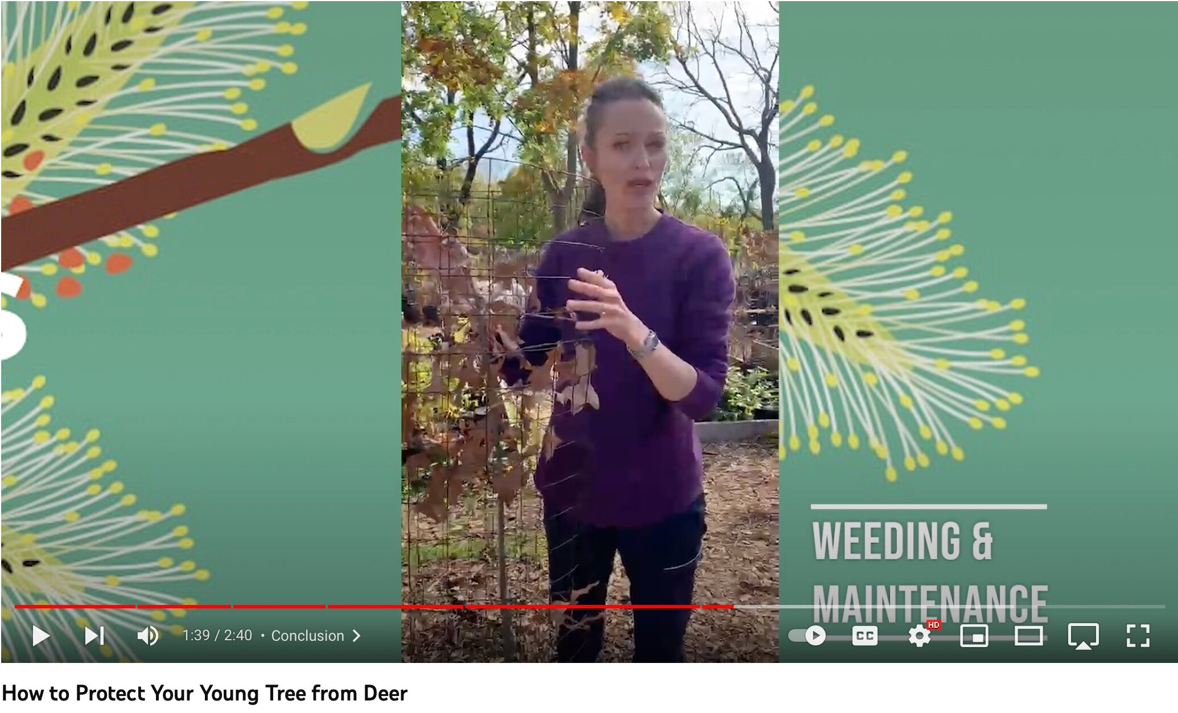
Task: Open the video settings gear
Action: (x=920, y=635)
